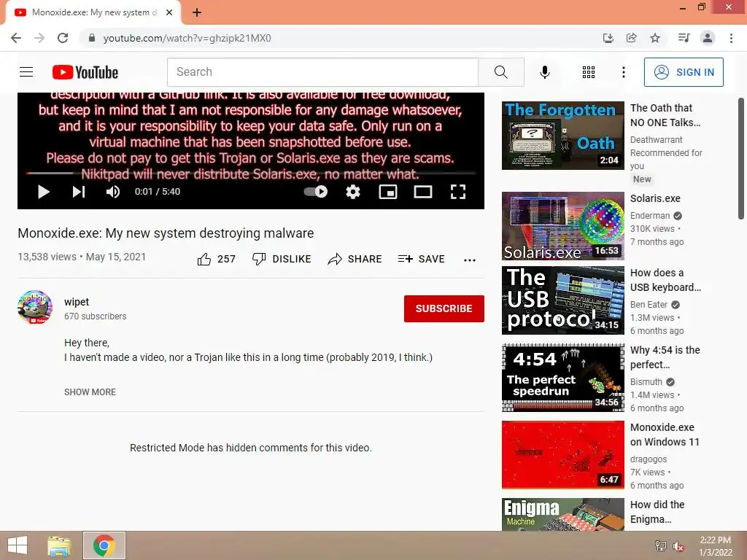747x560 pixels.
Task: Visit Bismuth channel name
Action: pos(646,382)
